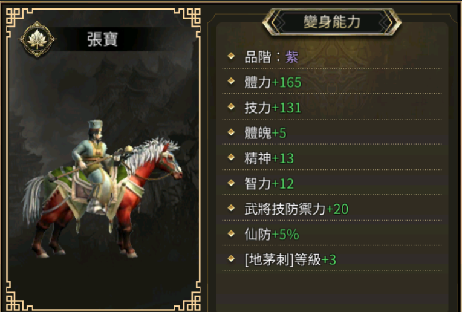This screenshot has height=312, width=462.
Task: Select the 體力+165 stat text
Action: pos(273,82)
